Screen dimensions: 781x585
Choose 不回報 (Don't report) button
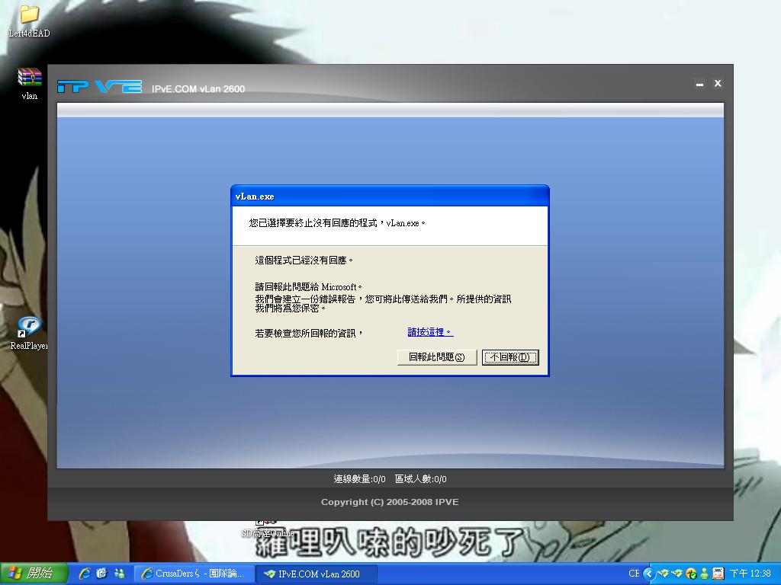click(510, 357)
